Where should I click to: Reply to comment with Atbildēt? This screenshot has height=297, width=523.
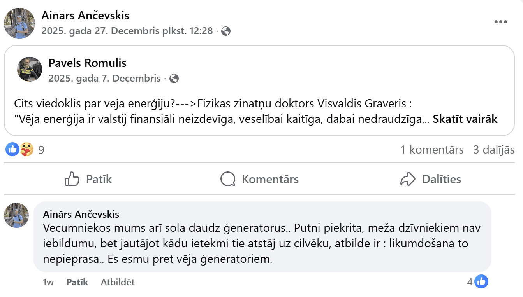pyautogui.click(x=118, y=282)
